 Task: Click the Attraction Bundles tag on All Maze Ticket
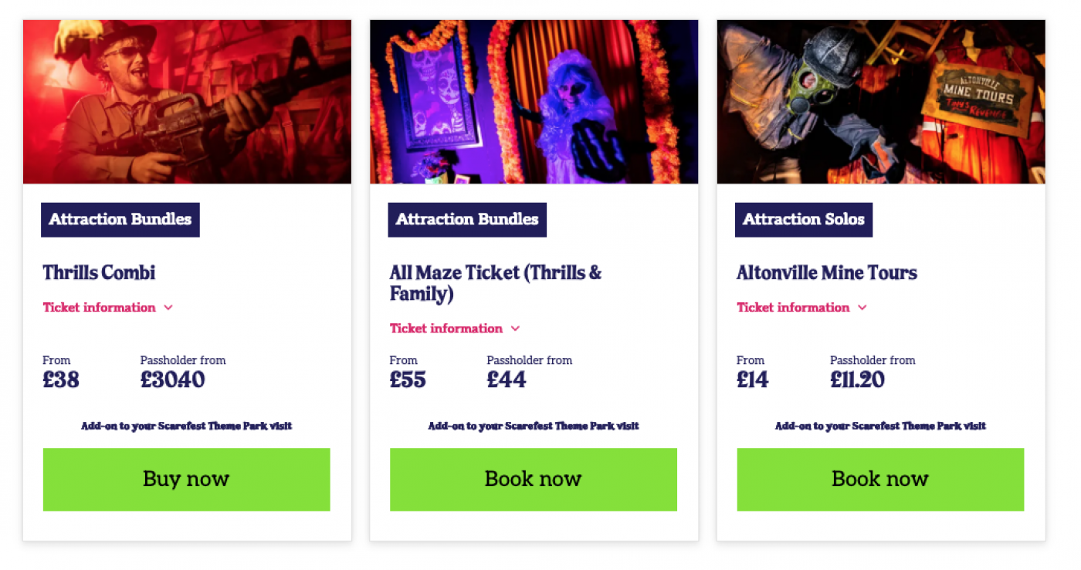point(467,220)
